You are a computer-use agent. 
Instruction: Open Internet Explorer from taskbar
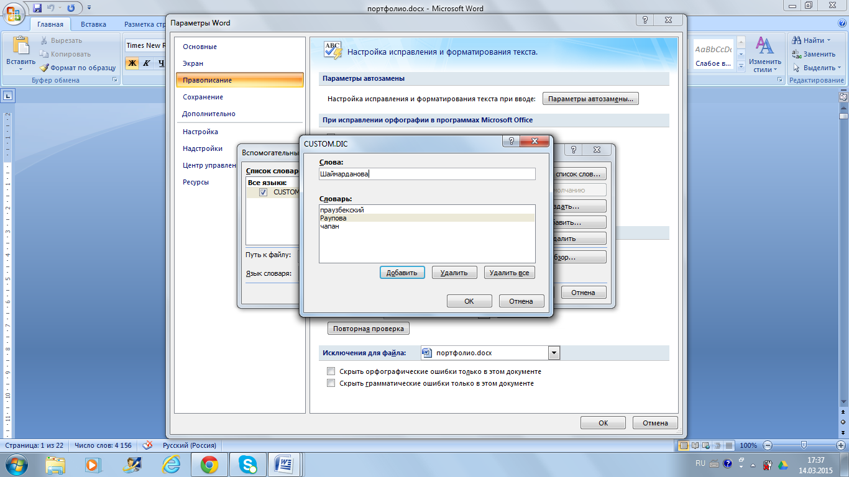click(x=170, y=465)
